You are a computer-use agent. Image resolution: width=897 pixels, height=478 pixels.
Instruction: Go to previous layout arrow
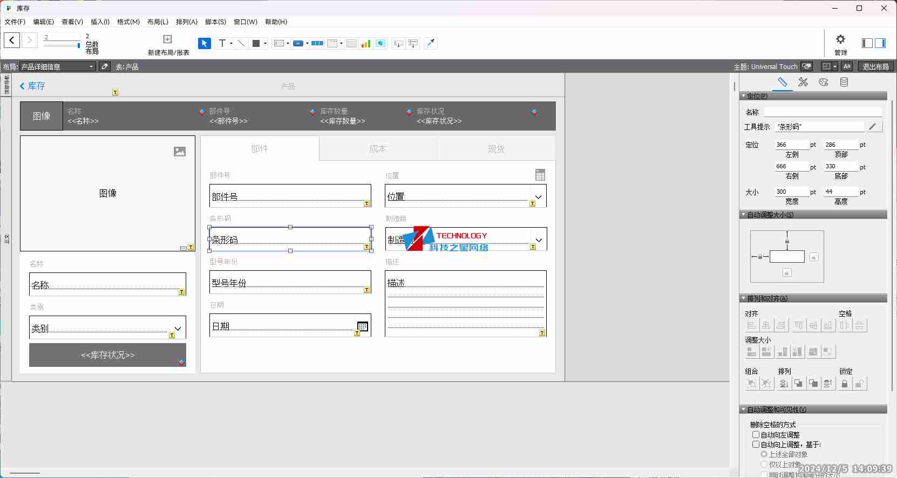(12, 40)
